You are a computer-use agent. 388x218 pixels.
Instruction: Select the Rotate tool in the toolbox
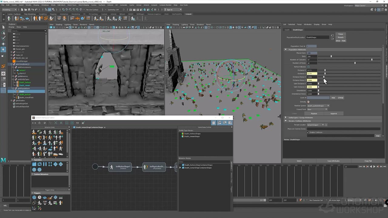(x=3, y=49)
